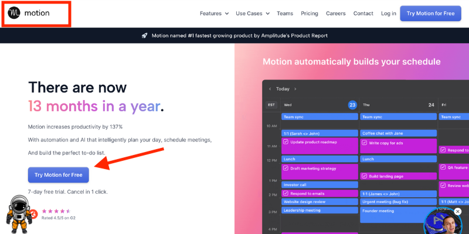Click the Amplitude Product Report announcement

click(240, 36)
